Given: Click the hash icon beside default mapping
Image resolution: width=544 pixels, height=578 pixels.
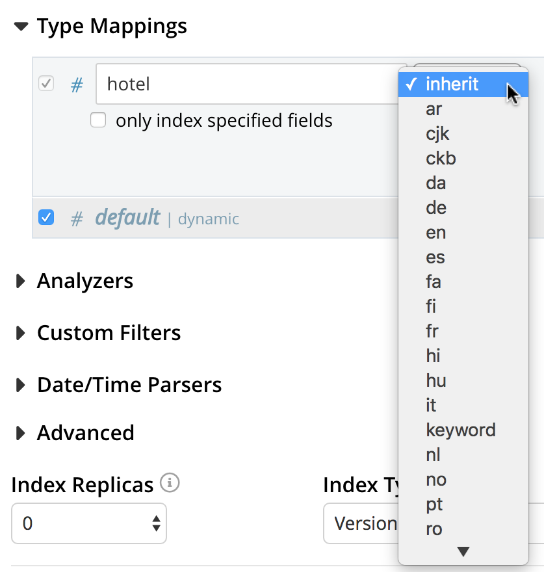Looking at the screenshot, I should point(77,218).
